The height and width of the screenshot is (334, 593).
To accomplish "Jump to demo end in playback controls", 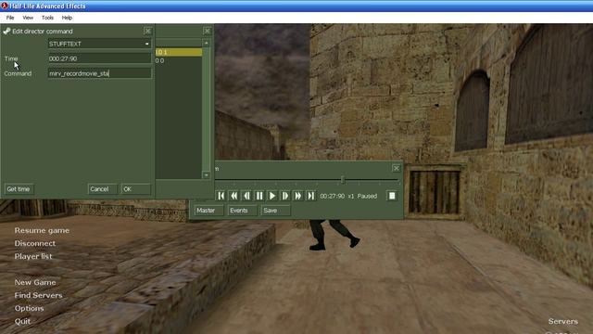I will pyautogui.click(x=311, y=196).
